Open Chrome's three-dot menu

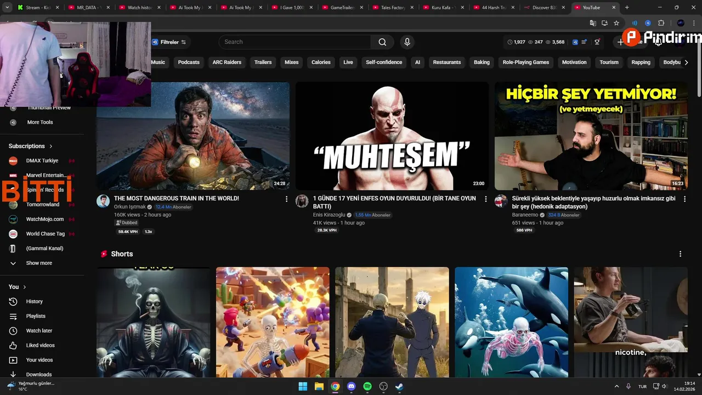[x=694, y=23]
